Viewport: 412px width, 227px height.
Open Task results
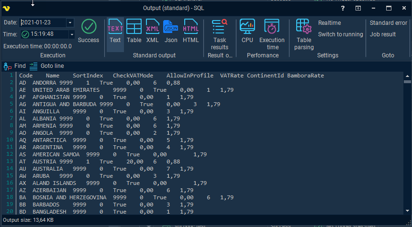pyautogui.click(x=220, y=34)
